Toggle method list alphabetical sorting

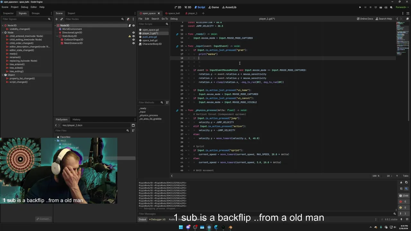(167, 102)
